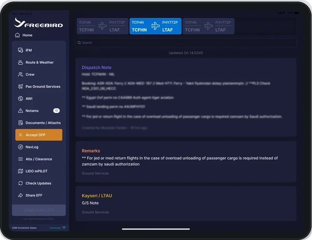This screenshot has height=240, width=312.
Task: Click Ground Services under Kayseri / LTAU
Action: tap(95, 212)
